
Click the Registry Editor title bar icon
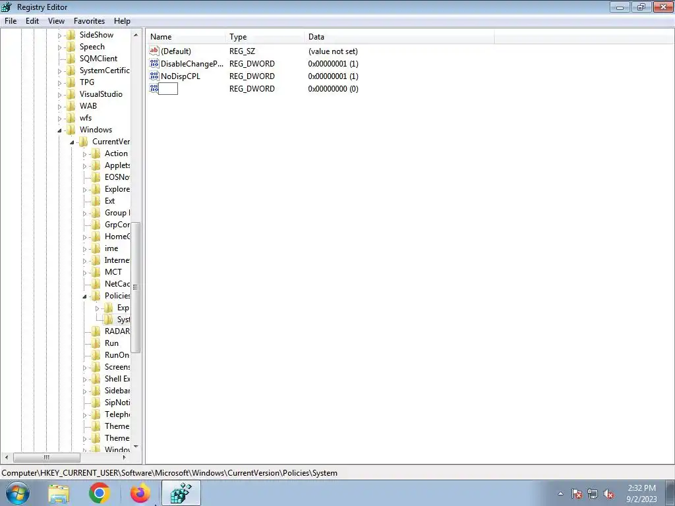(7, 7)
